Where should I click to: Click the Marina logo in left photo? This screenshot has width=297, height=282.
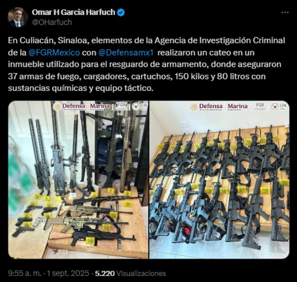click(99, 106)
